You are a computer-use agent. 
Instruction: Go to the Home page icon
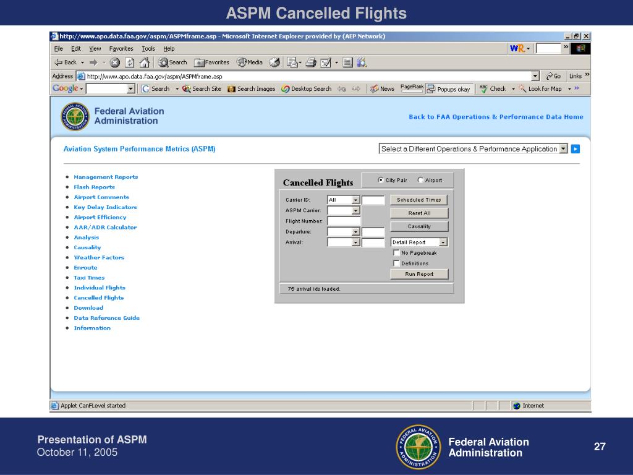coord(144,62)
